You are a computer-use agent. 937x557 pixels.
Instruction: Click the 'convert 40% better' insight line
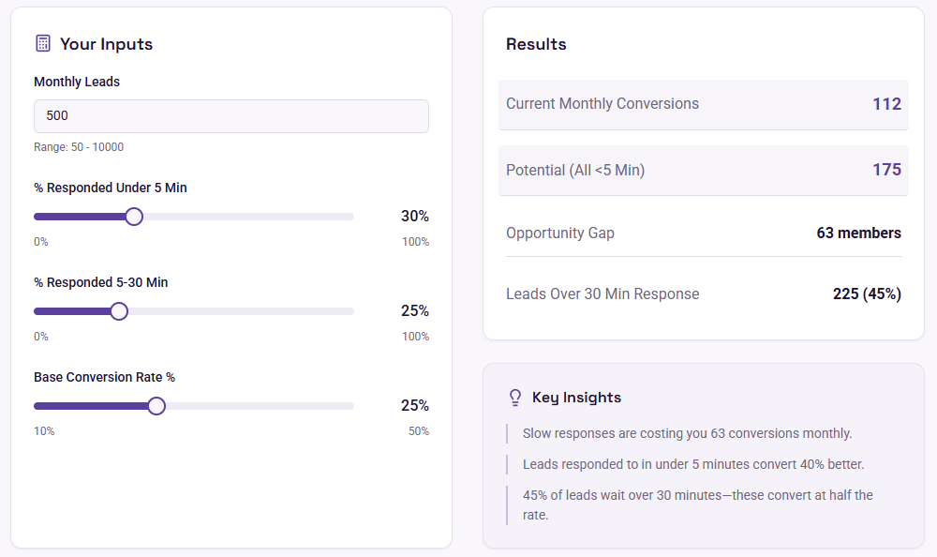pos(693,464)
